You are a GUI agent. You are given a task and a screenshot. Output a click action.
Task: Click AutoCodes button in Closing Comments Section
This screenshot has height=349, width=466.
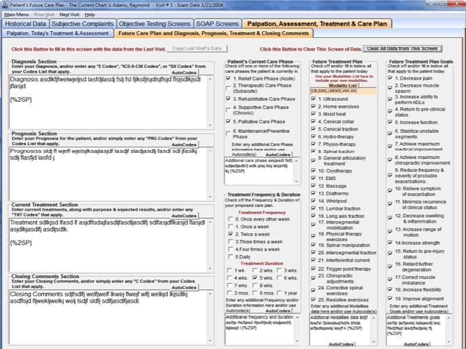(184, 287)
